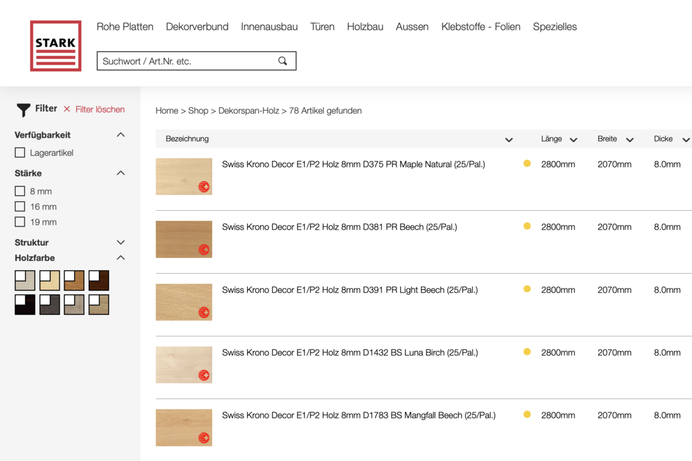Click the red badge on Light Beech thumbnail
This screenshot has height=461, width=692.
(204, 313)
